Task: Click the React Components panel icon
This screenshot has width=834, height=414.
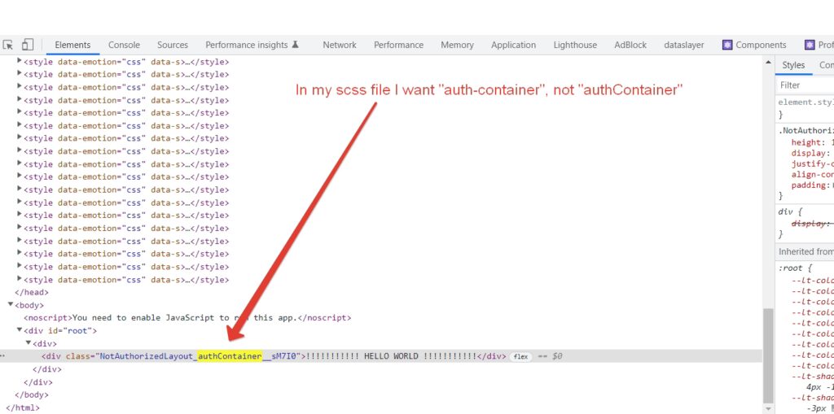Action: point(727,45)
